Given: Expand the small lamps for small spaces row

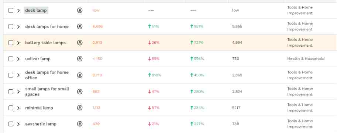Looking at the screenshot, I should (x=18, y=91).
